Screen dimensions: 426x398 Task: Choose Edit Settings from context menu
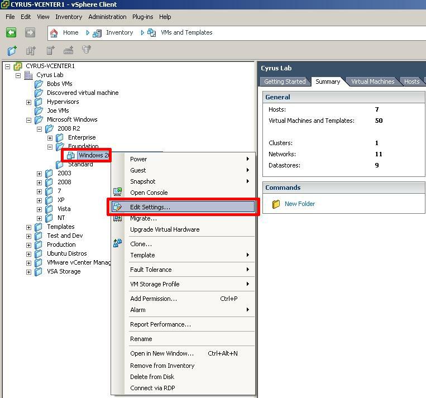point(183,207)
